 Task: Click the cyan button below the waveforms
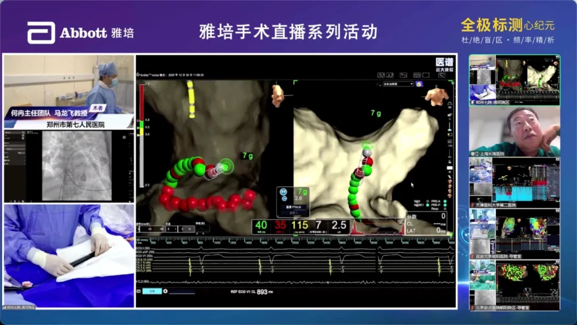pos(152,291)
